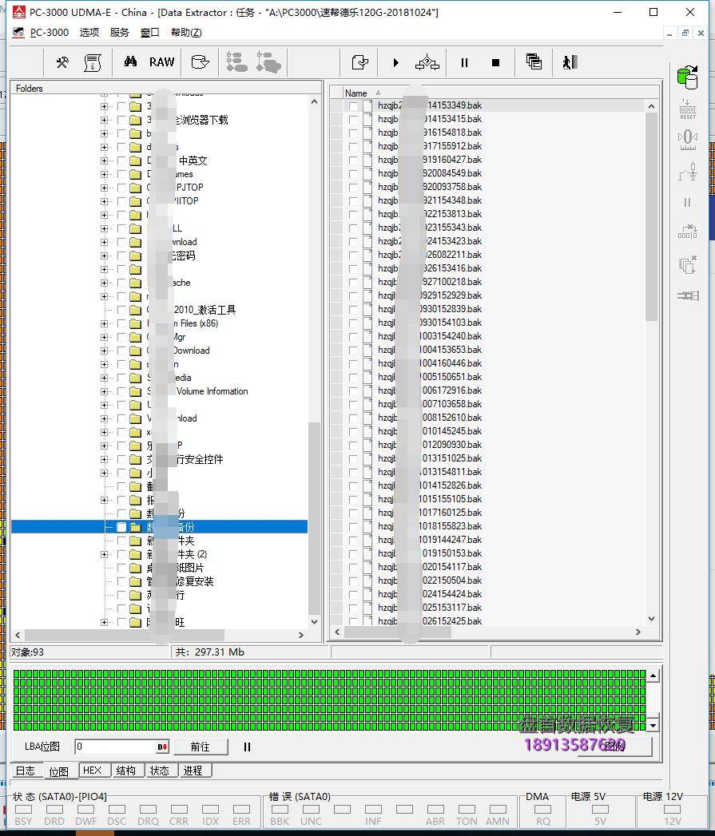
Task: Open the 选项 menu
Action: click(89, 33)
